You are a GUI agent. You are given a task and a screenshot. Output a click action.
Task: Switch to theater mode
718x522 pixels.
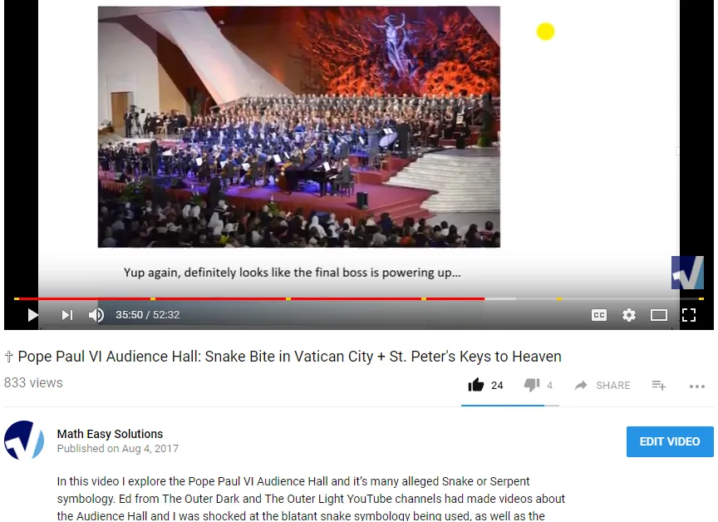(x=658, y=315)
